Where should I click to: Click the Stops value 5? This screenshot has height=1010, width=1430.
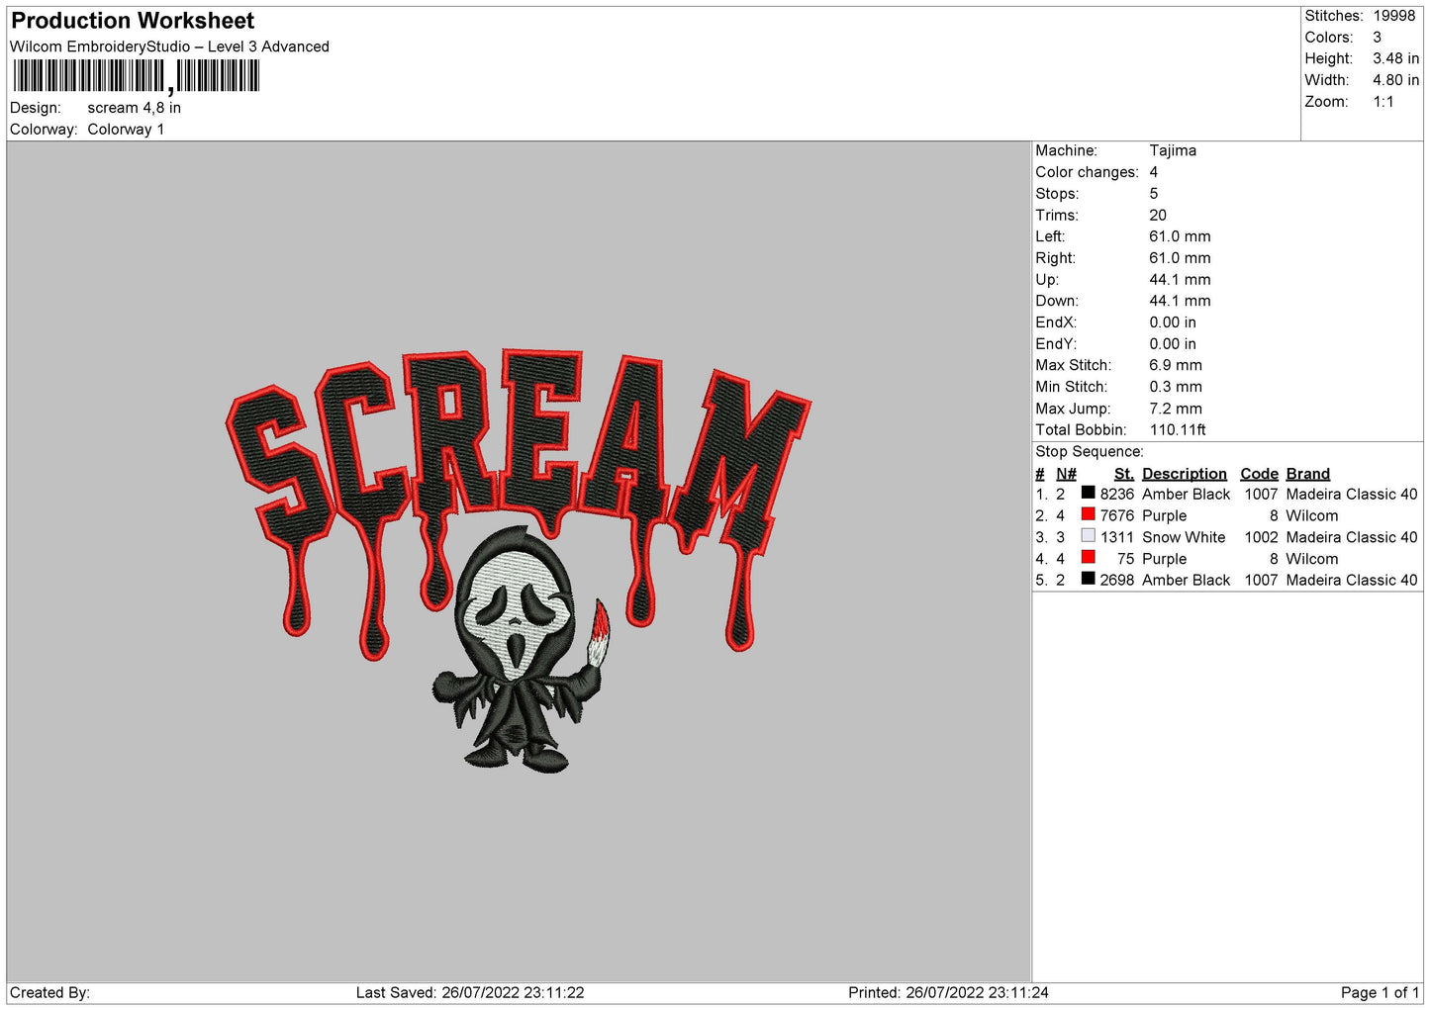click(x=1154, y=194)
